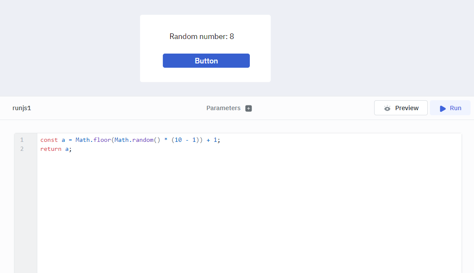Viewport: 474px width, 273px height.
Task: Click line number 1 in the gutter
Action: [22, 140]
